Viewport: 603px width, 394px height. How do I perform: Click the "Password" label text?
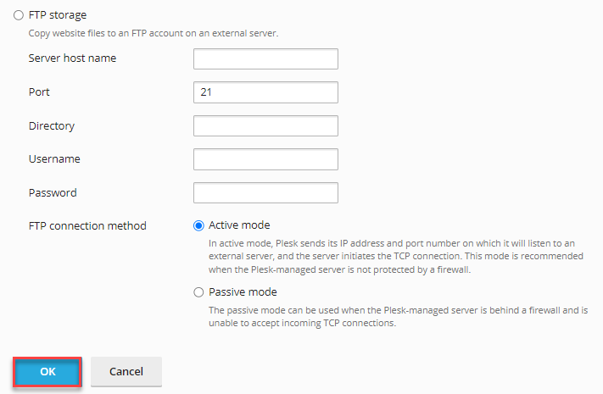pyautogui.click(x=53, y=192)
